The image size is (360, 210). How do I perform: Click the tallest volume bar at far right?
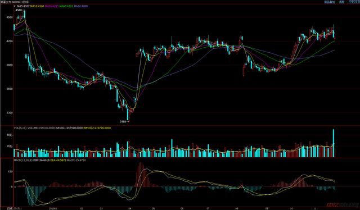(x=334, y=143)
